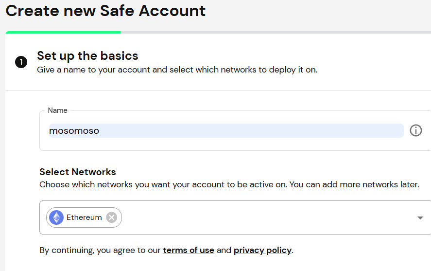Click the info icon beside the Name field

415,130
